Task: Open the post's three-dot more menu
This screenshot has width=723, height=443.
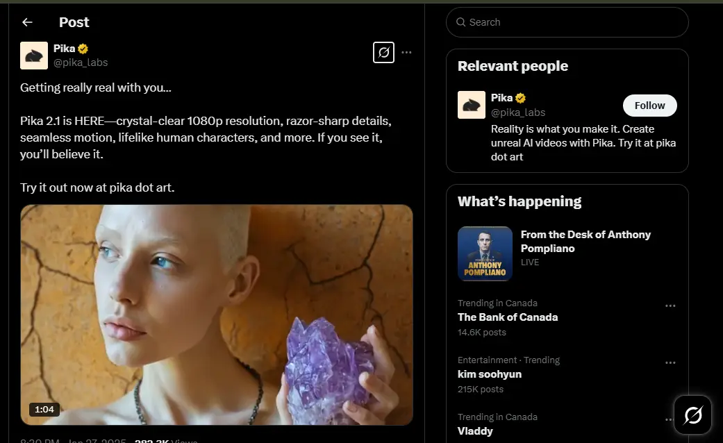Action: (x=406, y=52)
